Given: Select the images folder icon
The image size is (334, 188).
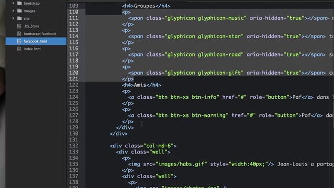Looking at the screenshot, I should (19, 10).
